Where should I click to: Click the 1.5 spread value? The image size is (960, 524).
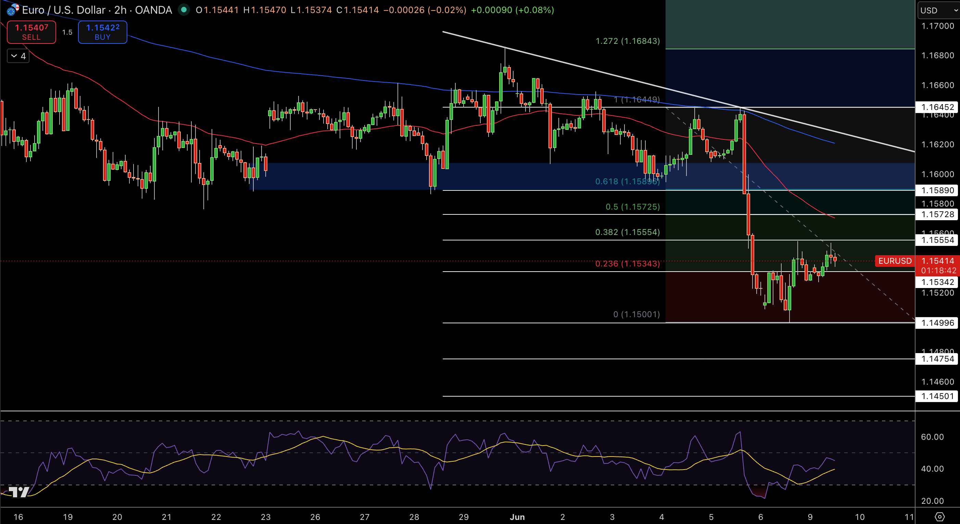(67, 33)
